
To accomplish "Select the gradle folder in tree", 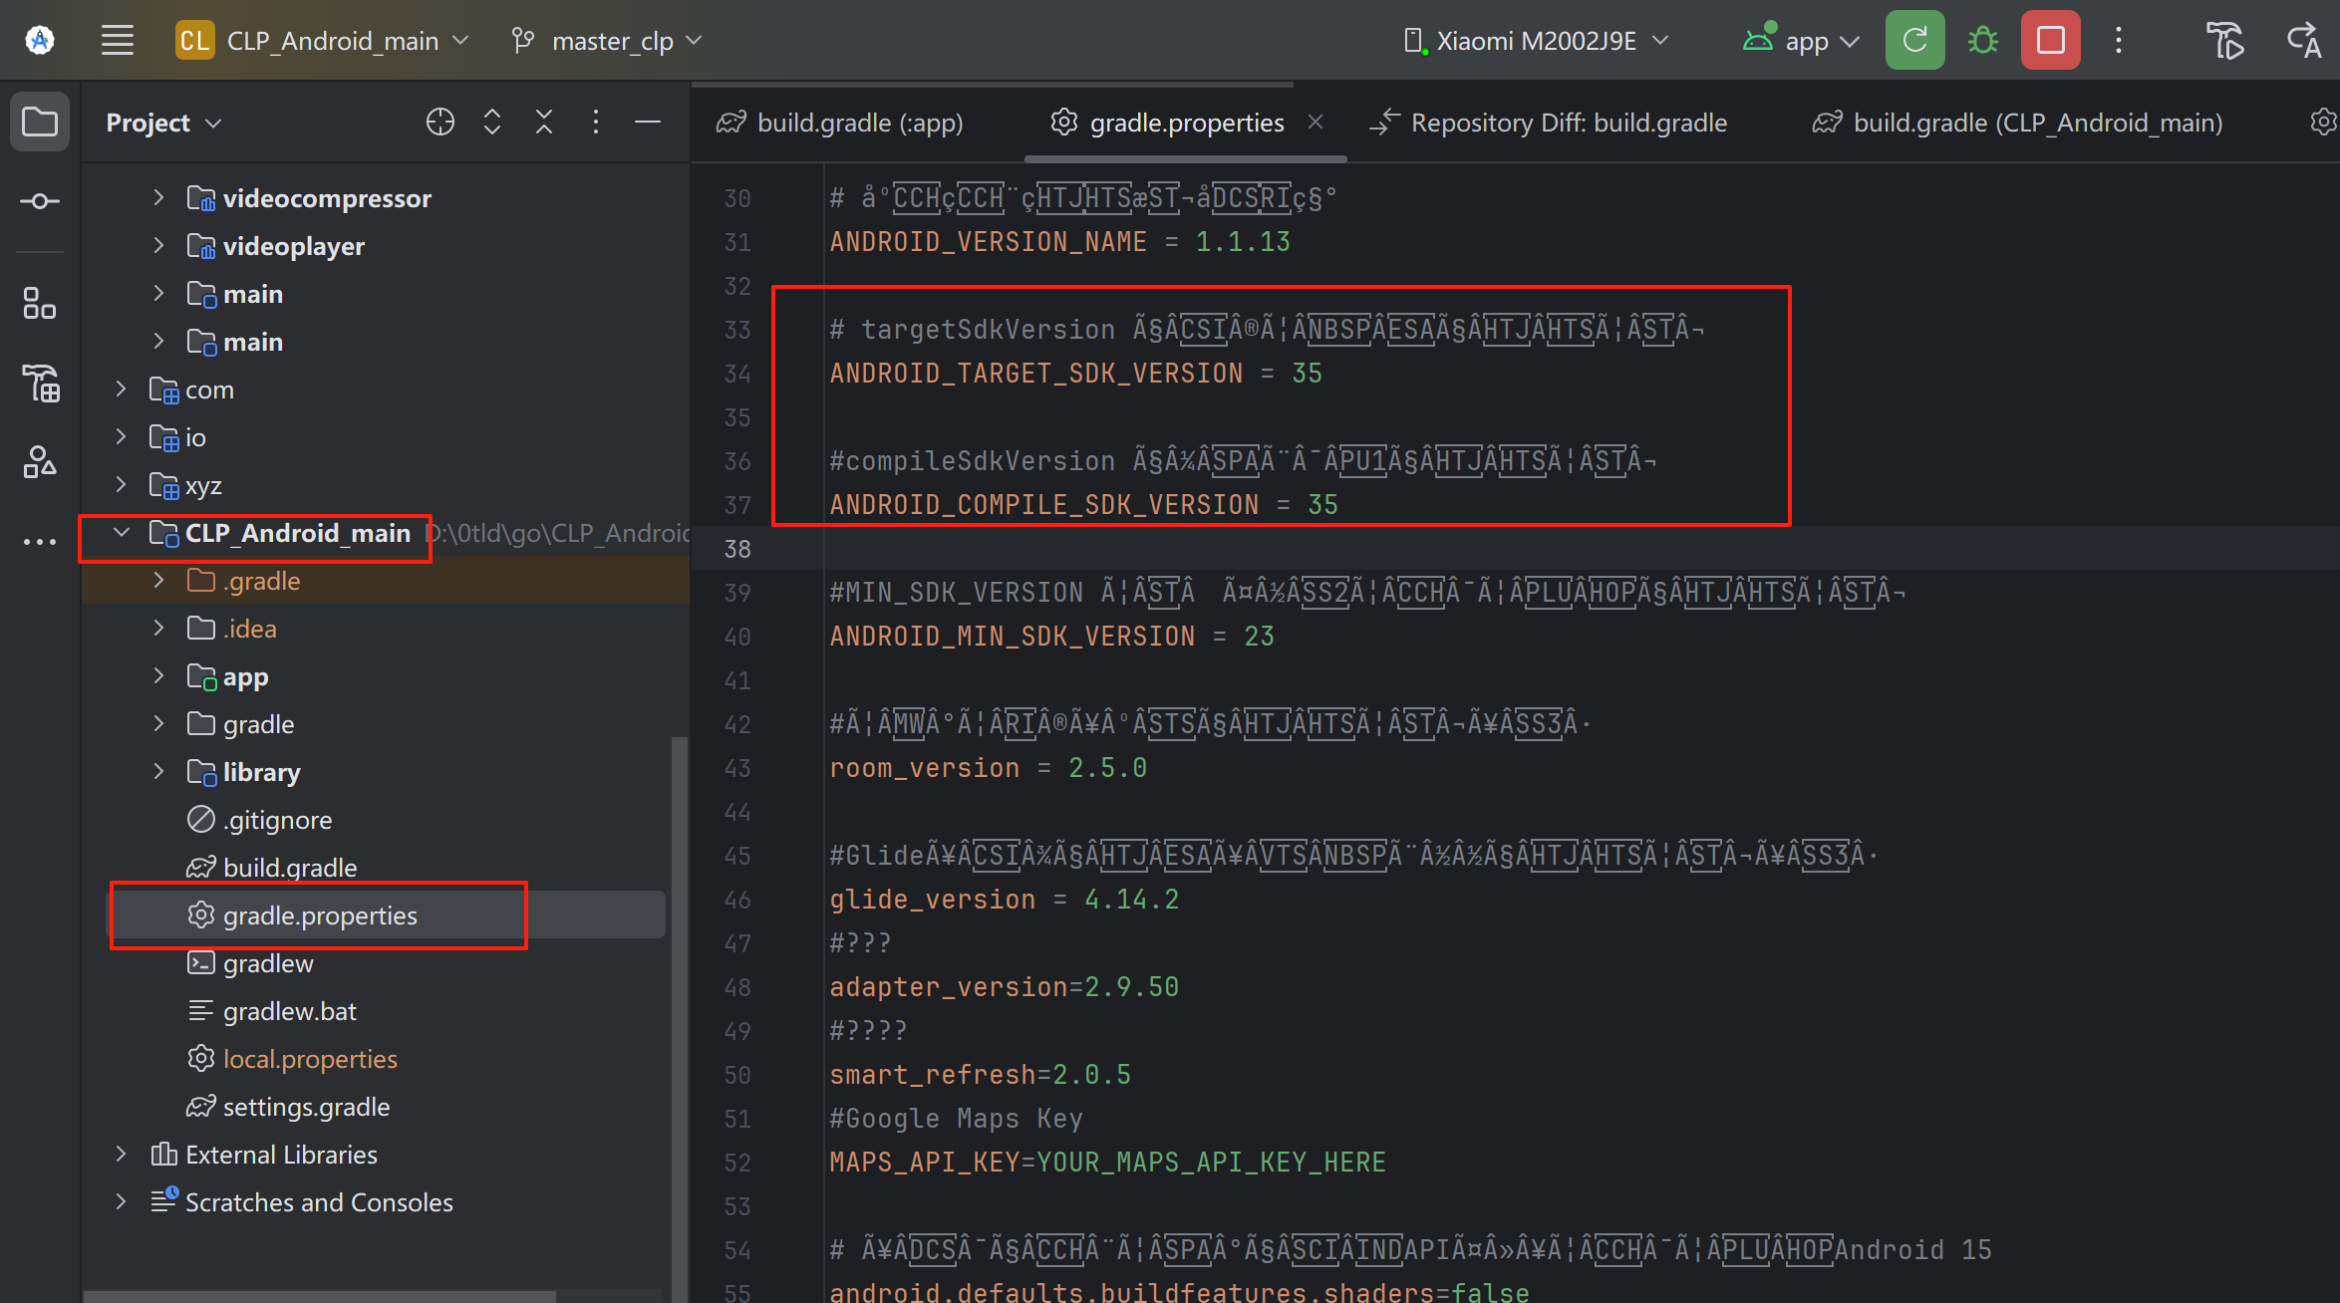I will [x=240, y=724].
